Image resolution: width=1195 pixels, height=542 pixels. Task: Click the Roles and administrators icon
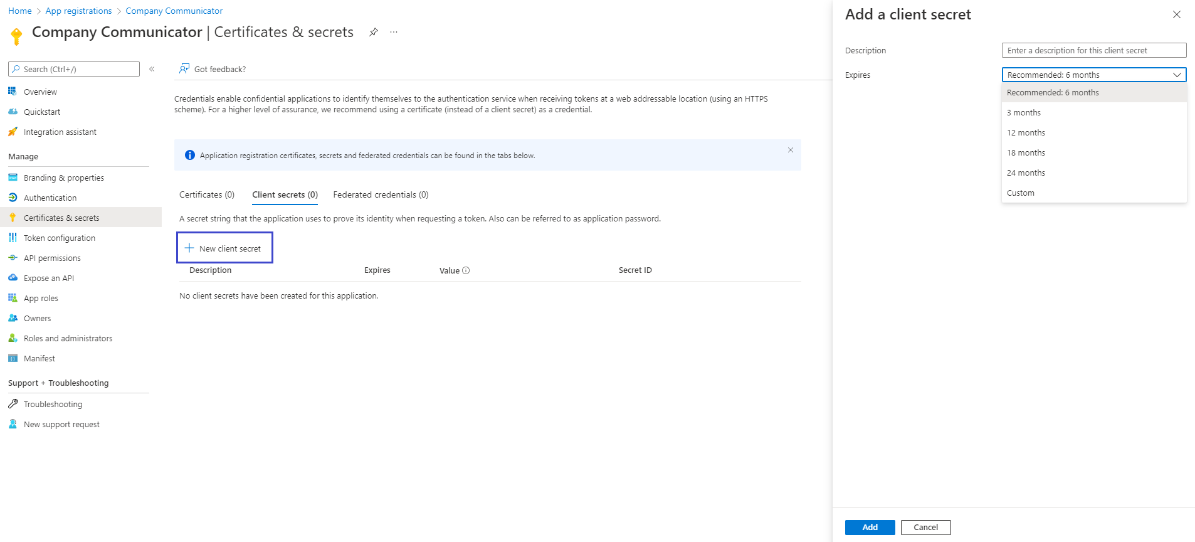(x=13, y=337)
